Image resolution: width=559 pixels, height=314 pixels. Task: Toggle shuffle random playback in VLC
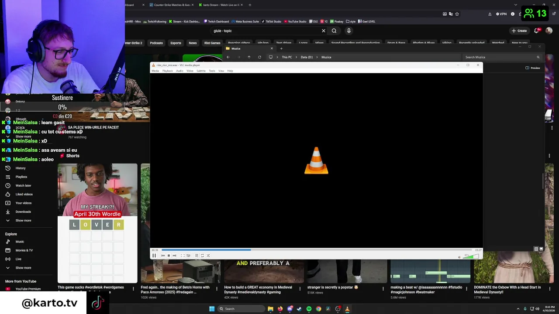click(x=208, y=256)
